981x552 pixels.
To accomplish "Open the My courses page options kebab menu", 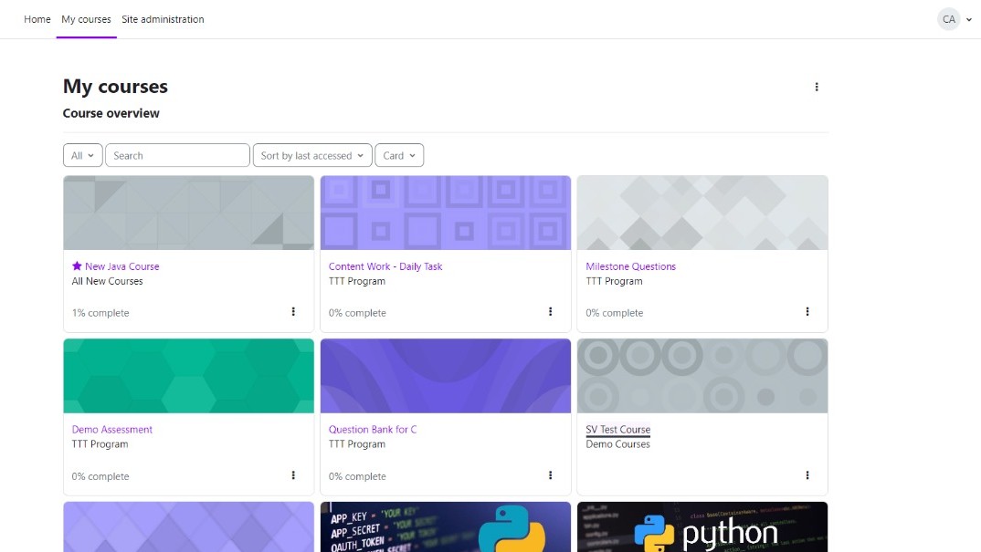I will click(816, 88).
